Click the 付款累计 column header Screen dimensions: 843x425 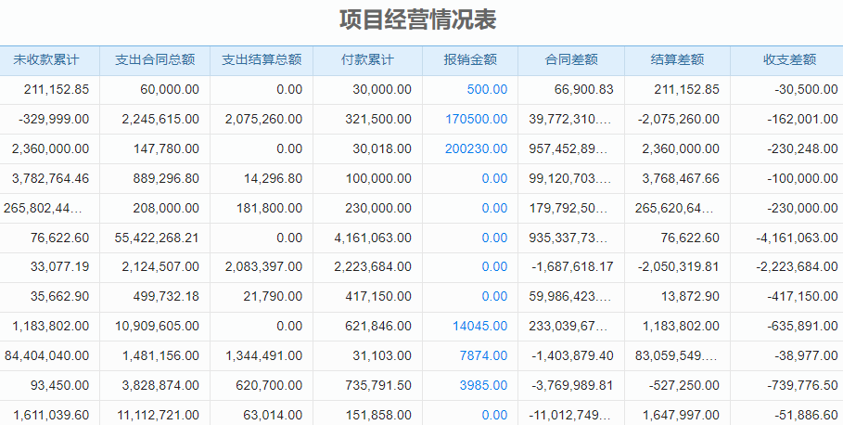[367, 60]
